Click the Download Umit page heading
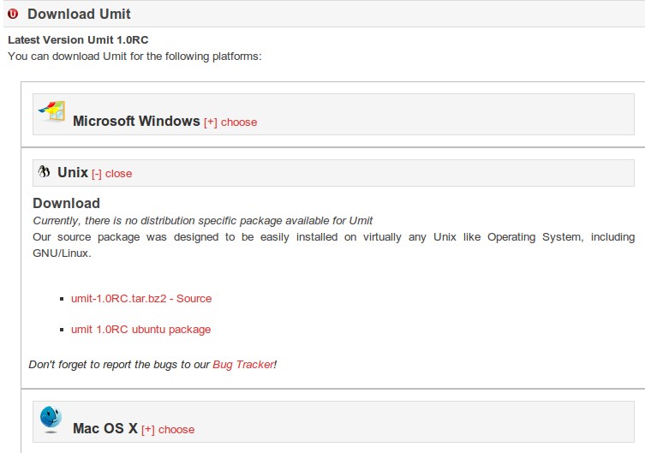The height and width of the screenshot is (453, 645). (x=79, y=14)
